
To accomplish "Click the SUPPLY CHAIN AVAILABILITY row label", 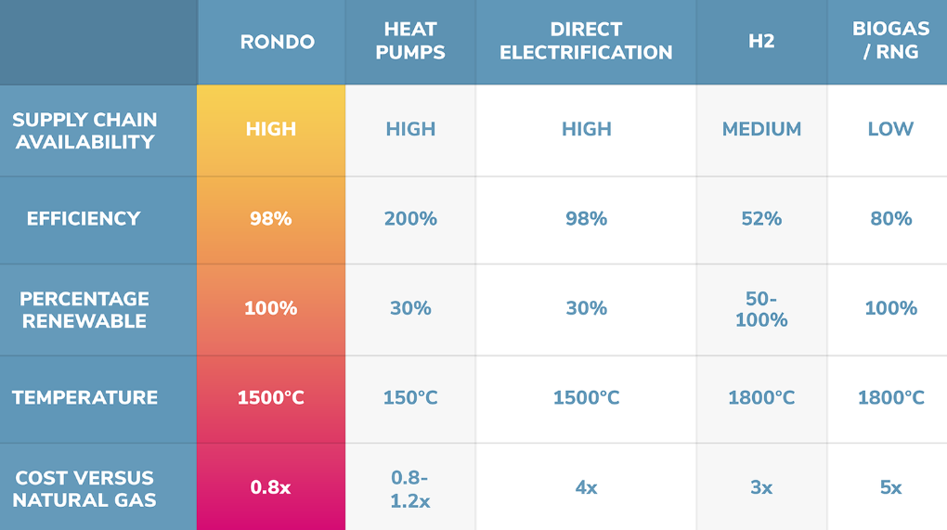I will [x=84, y=131].
